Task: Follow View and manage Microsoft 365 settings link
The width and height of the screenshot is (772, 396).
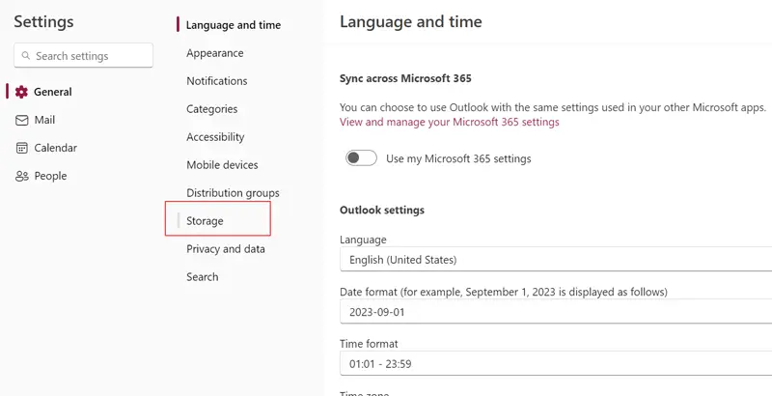Action: [449, 123]
